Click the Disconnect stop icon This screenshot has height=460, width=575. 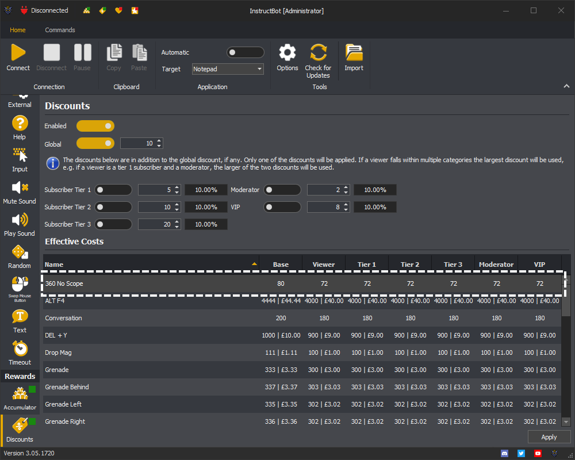51,52
